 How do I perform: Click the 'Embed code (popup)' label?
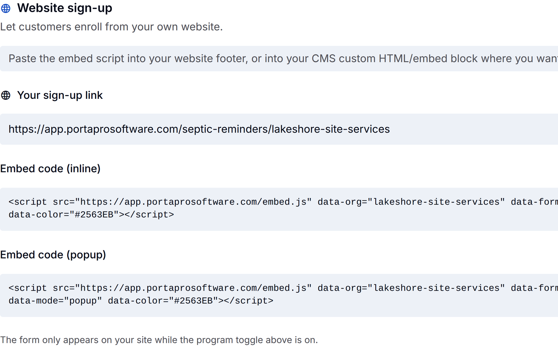[x=53, y=255]
